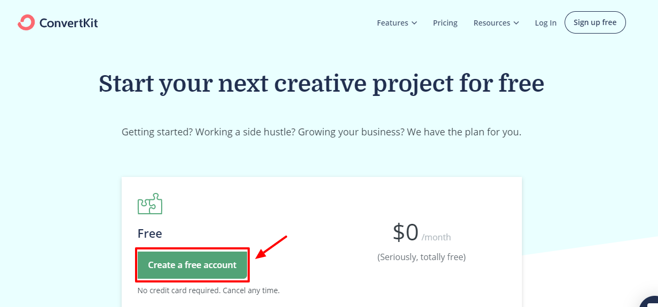Click the red arrow pointing at the button
658x307 pixels.
click(x=272, y=247)
